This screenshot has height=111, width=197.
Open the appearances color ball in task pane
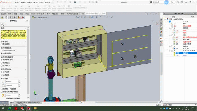[x=161, y=32]
